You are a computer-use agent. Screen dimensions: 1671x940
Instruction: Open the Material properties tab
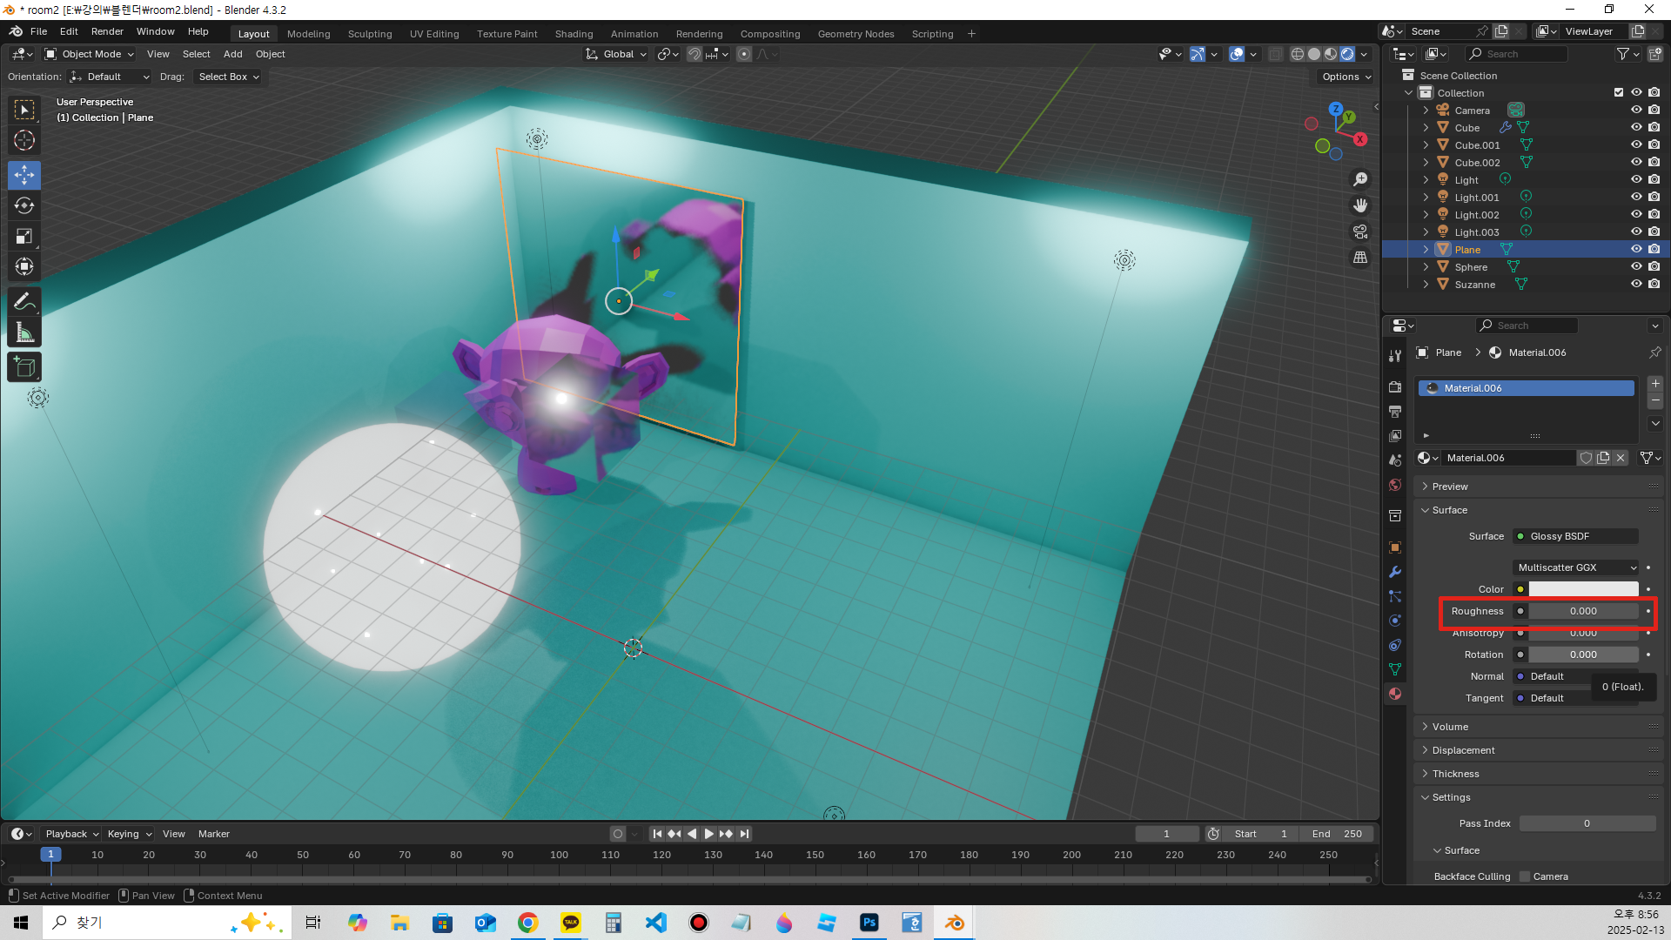[x=1395, y=694]
